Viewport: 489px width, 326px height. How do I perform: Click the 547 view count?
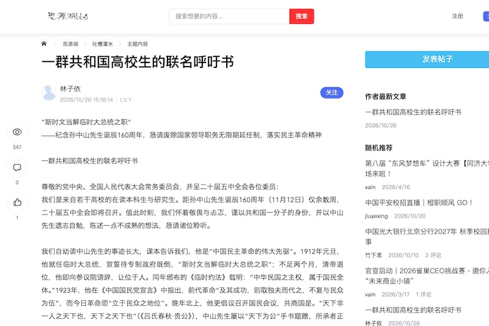[x=17, y=147]
